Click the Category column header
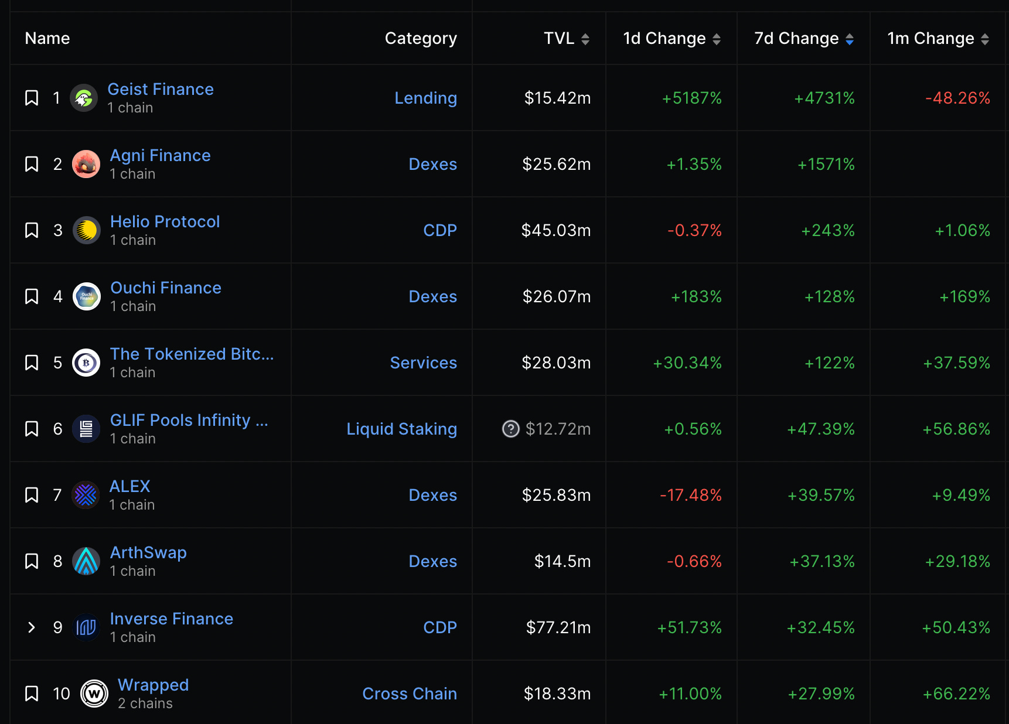This screenshot has width=1009, height=724. (x=421, y=39)
